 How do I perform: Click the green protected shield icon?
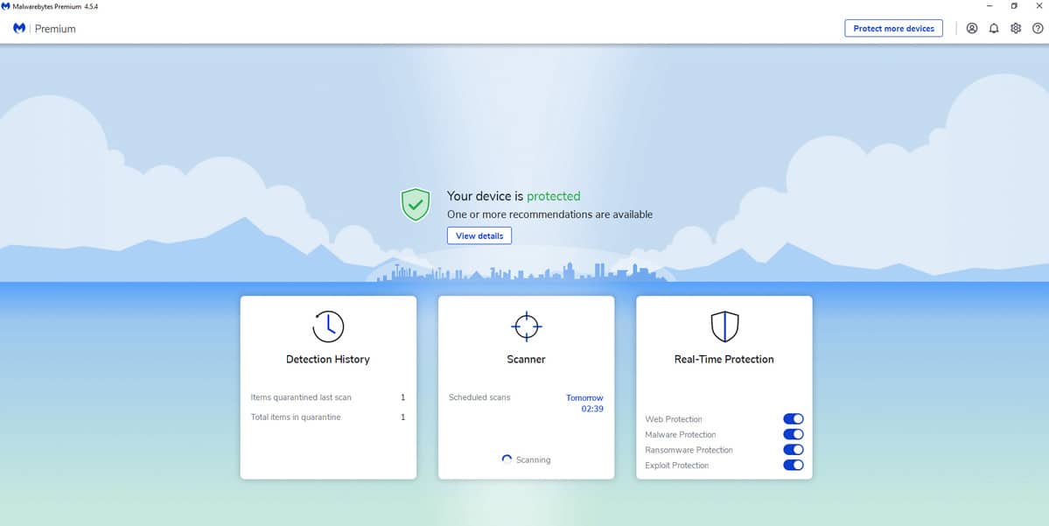tap(416, 204)
